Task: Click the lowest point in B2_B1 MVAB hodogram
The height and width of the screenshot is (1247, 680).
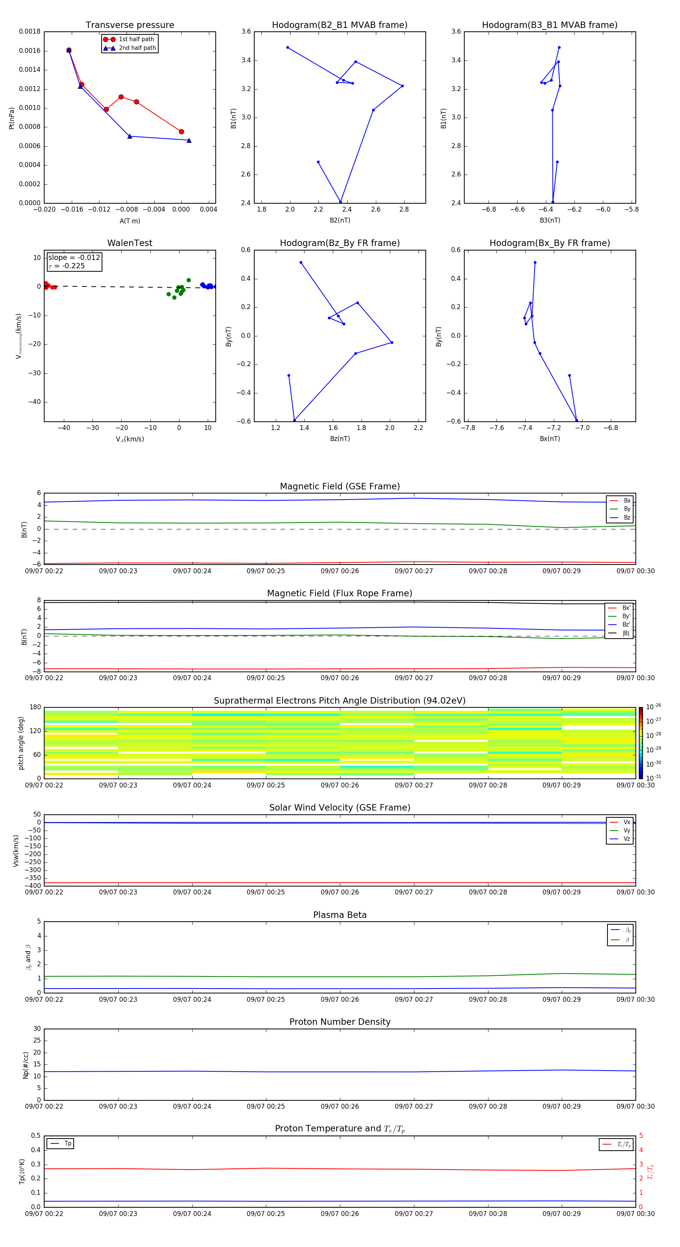Action: click(x=341, y=202)
